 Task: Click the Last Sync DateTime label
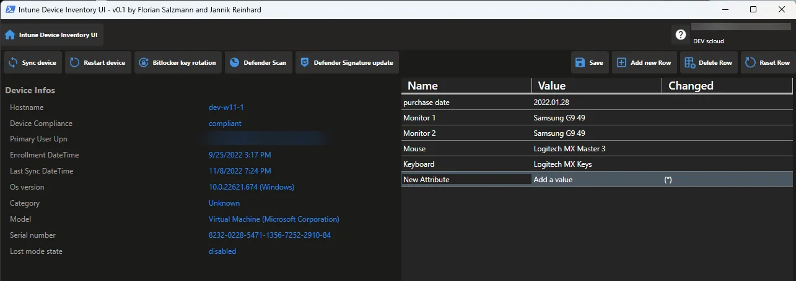click(x=42, y=171)
